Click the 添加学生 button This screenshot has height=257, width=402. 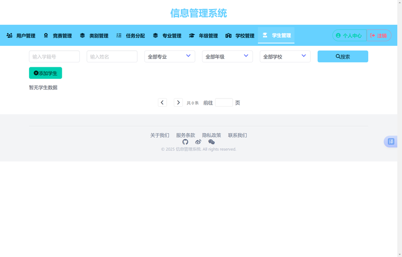(x=45, y=73)
